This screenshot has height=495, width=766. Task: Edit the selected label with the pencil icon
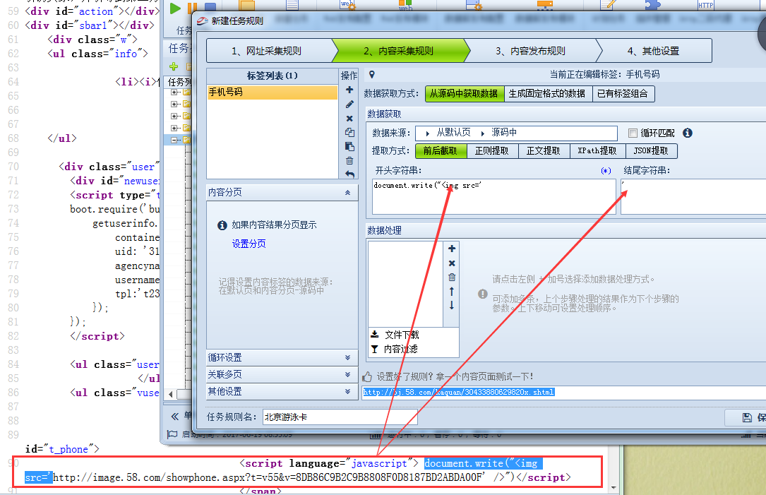point(349,104)
